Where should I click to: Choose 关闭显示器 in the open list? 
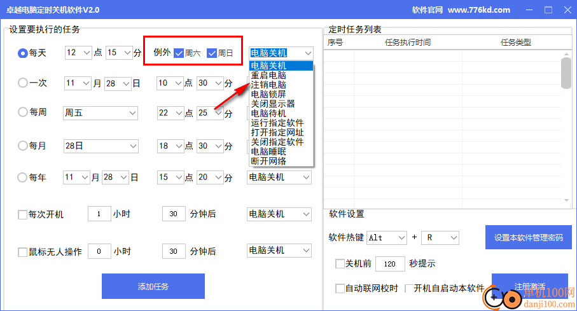pyautogui.click(x=281, y=104)
